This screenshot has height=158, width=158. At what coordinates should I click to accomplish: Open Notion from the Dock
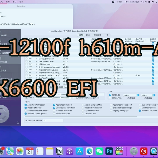coord(60,151)
